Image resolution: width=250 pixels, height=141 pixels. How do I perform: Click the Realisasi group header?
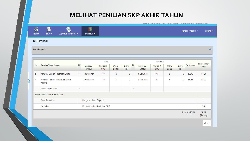160,62
